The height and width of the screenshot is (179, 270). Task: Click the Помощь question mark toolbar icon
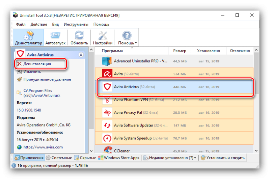click(x=127, y=36)
